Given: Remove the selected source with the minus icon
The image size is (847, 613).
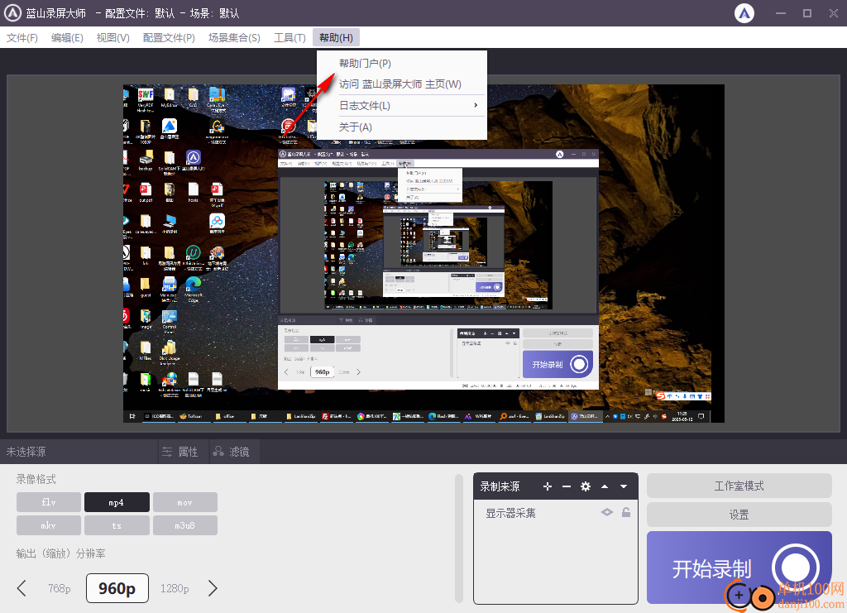Looking at the screenshot, I should point(566,486).
